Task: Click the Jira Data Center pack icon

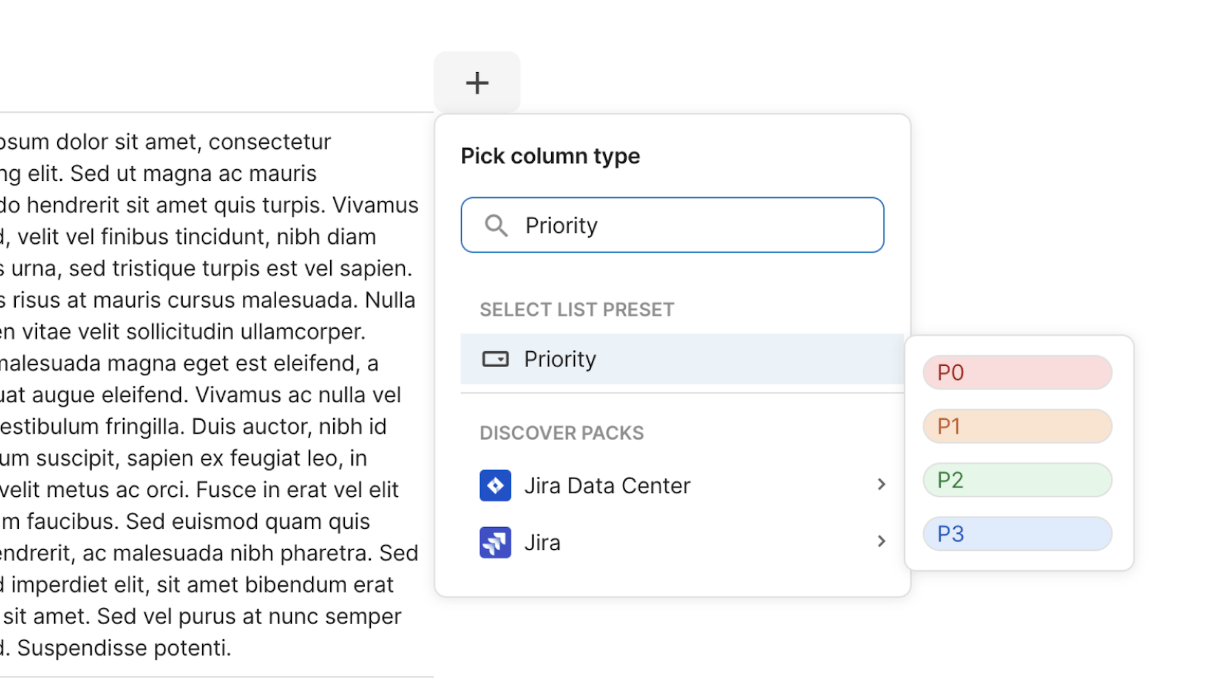Action: [495, 485]
